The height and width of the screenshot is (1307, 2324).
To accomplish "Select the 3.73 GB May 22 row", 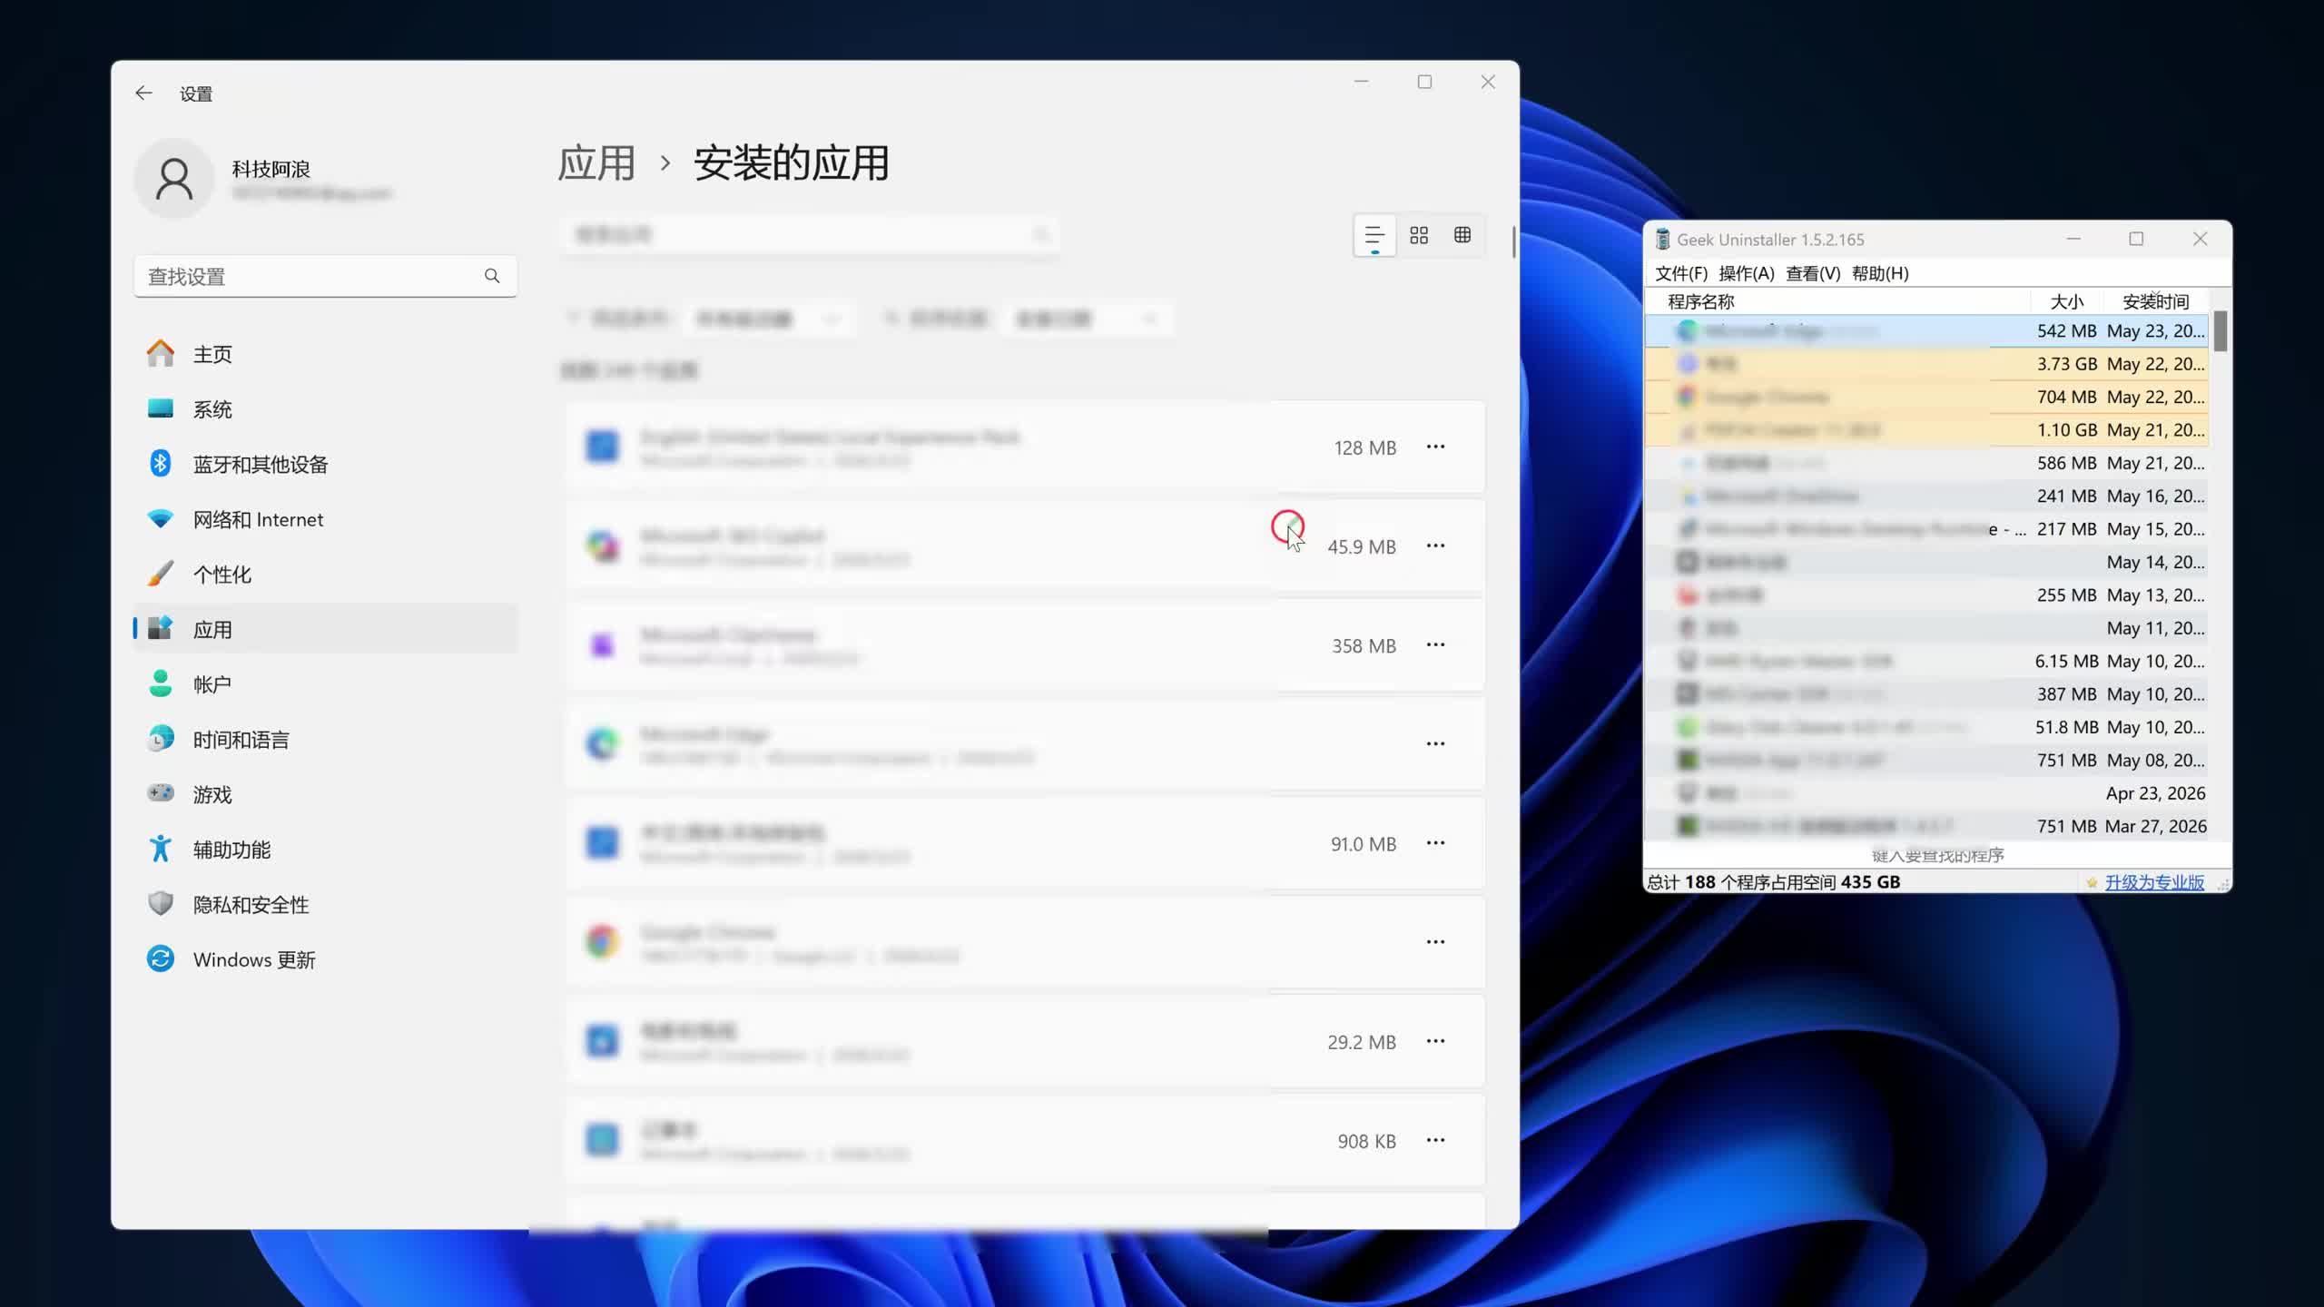I will click(x=1926, y=364).
